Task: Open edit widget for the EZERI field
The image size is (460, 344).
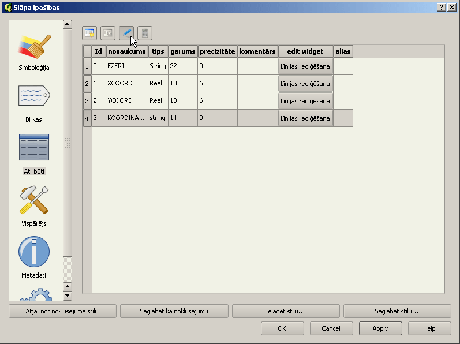Action: coord(305,66)
